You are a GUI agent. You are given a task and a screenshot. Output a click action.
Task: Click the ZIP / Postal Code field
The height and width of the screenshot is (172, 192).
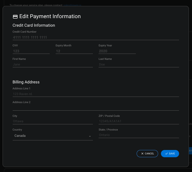[x=139, y=121]
